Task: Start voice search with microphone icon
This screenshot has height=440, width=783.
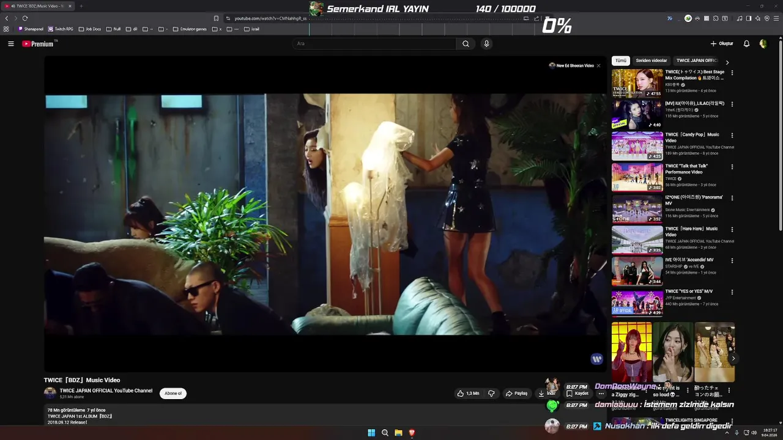Action: coord(486,43)
